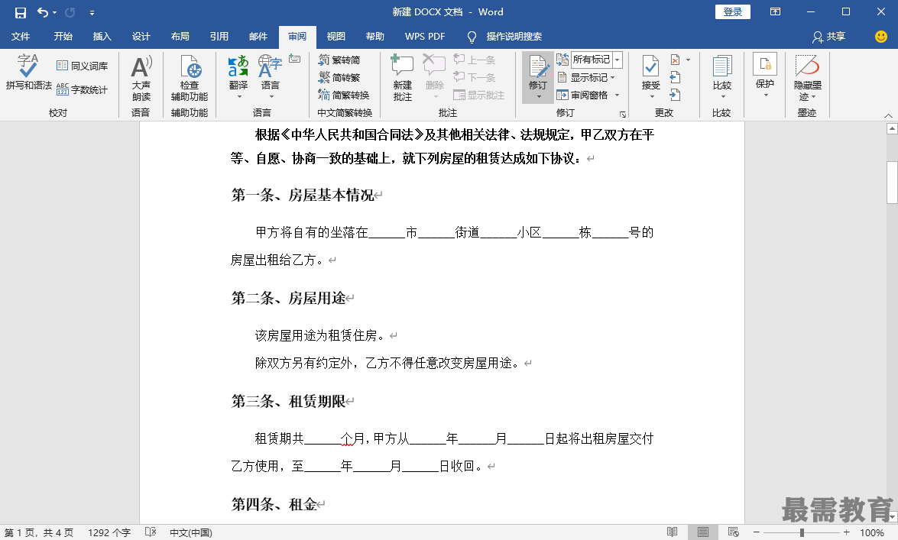Open the 修订 dropdown arrow

[538, 97]
